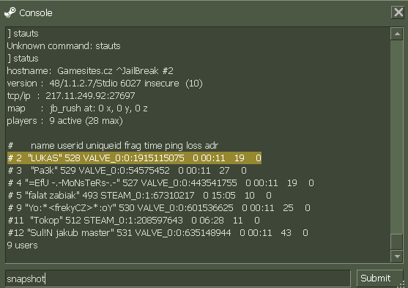
Task: Select the Yo:*<frekyCZ>*:oY player line
Action: [x=159, y=208]
